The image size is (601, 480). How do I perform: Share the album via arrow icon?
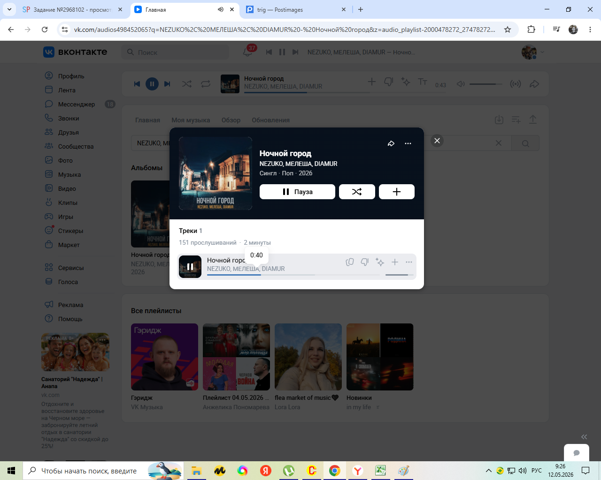coord(391,143)
